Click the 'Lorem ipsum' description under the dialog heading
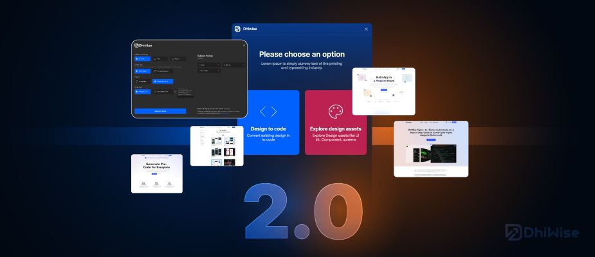Image resolution: width=595 pixels, height=257 pixels. click(302, 66)
